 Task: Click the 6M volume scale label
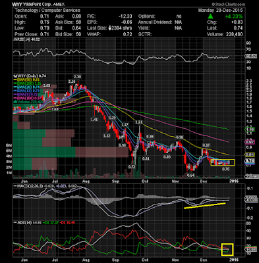(9, 145)
